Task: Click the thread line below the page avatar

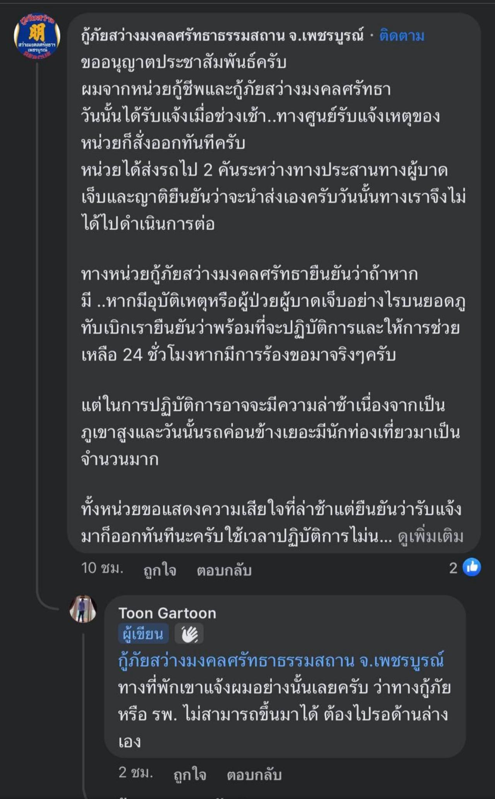Action: tap(37, 309)
